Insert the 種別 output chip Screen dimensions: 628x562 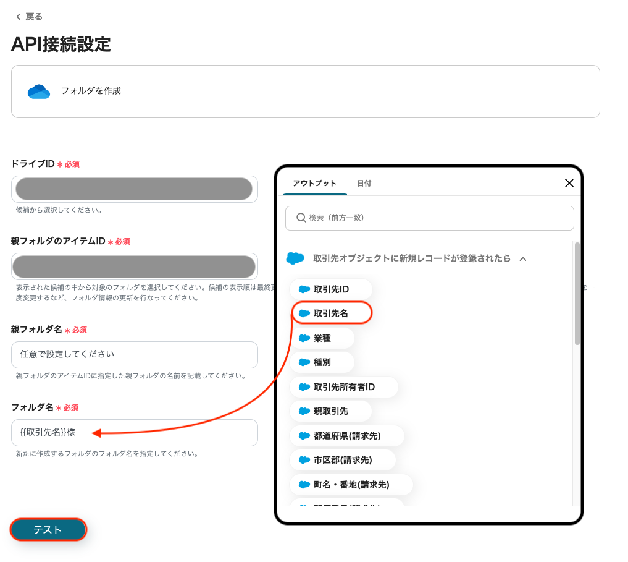tap(322, 362)
